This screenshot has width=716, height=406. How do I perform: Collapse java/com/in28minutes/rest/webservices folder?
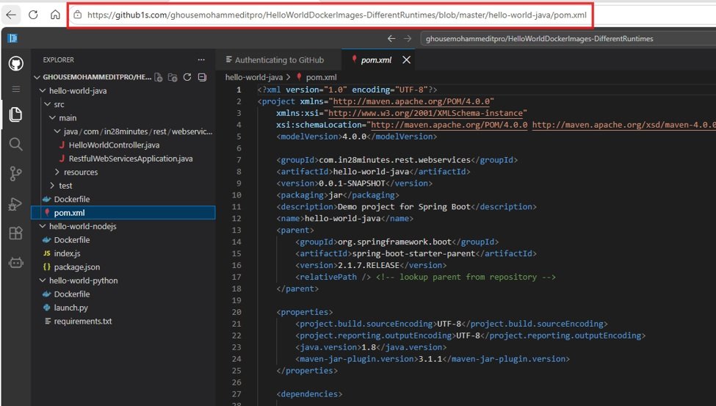(x=57, y=131)
